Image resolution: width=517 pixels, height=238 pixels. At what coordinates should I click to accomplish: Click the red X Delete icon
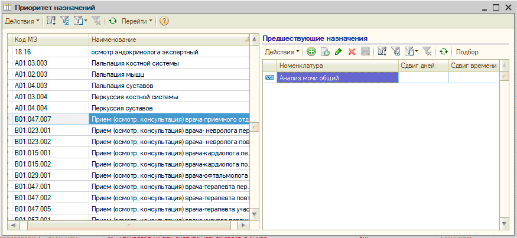pyautogui.click(x=352, y=52)
